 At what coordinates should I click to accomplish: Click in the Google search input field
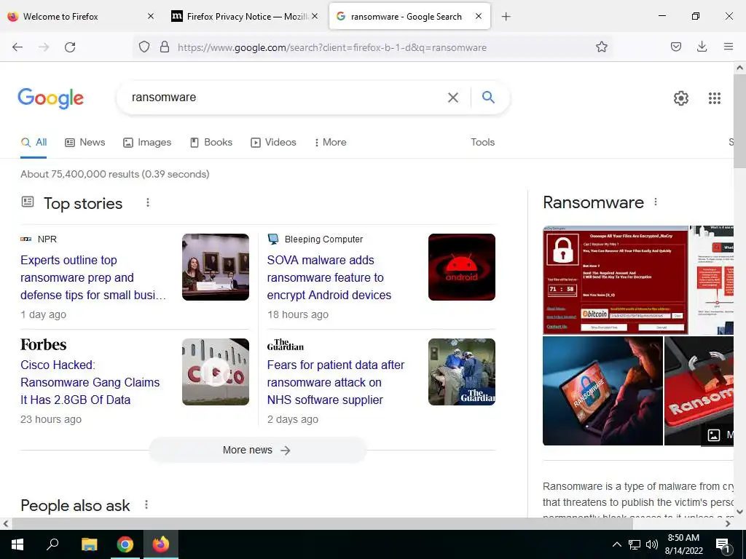pos(286,98)
